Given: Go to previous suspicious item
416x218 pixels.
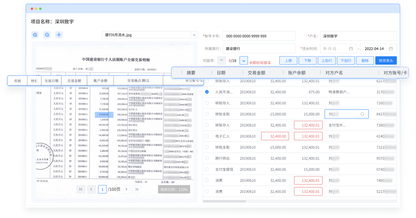Looking at the screenshot, I should [222, 60].
